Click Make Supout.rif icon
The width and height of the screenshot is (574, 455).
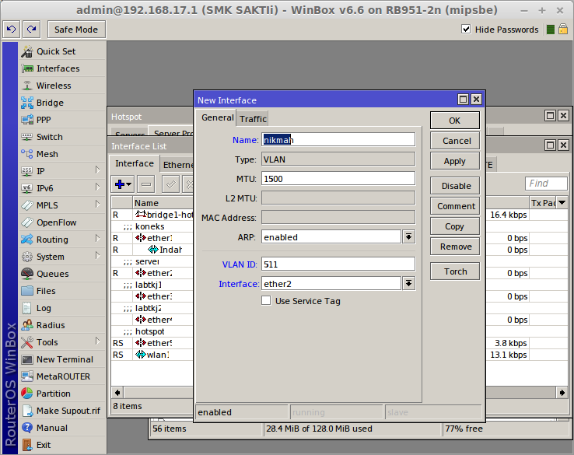pos(27,411)
